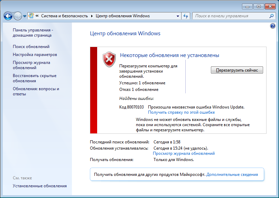The width and height of the screenshot is (279, 198).
Task: Open the recent pages dropdown arrow
Action: coord(25,16)
